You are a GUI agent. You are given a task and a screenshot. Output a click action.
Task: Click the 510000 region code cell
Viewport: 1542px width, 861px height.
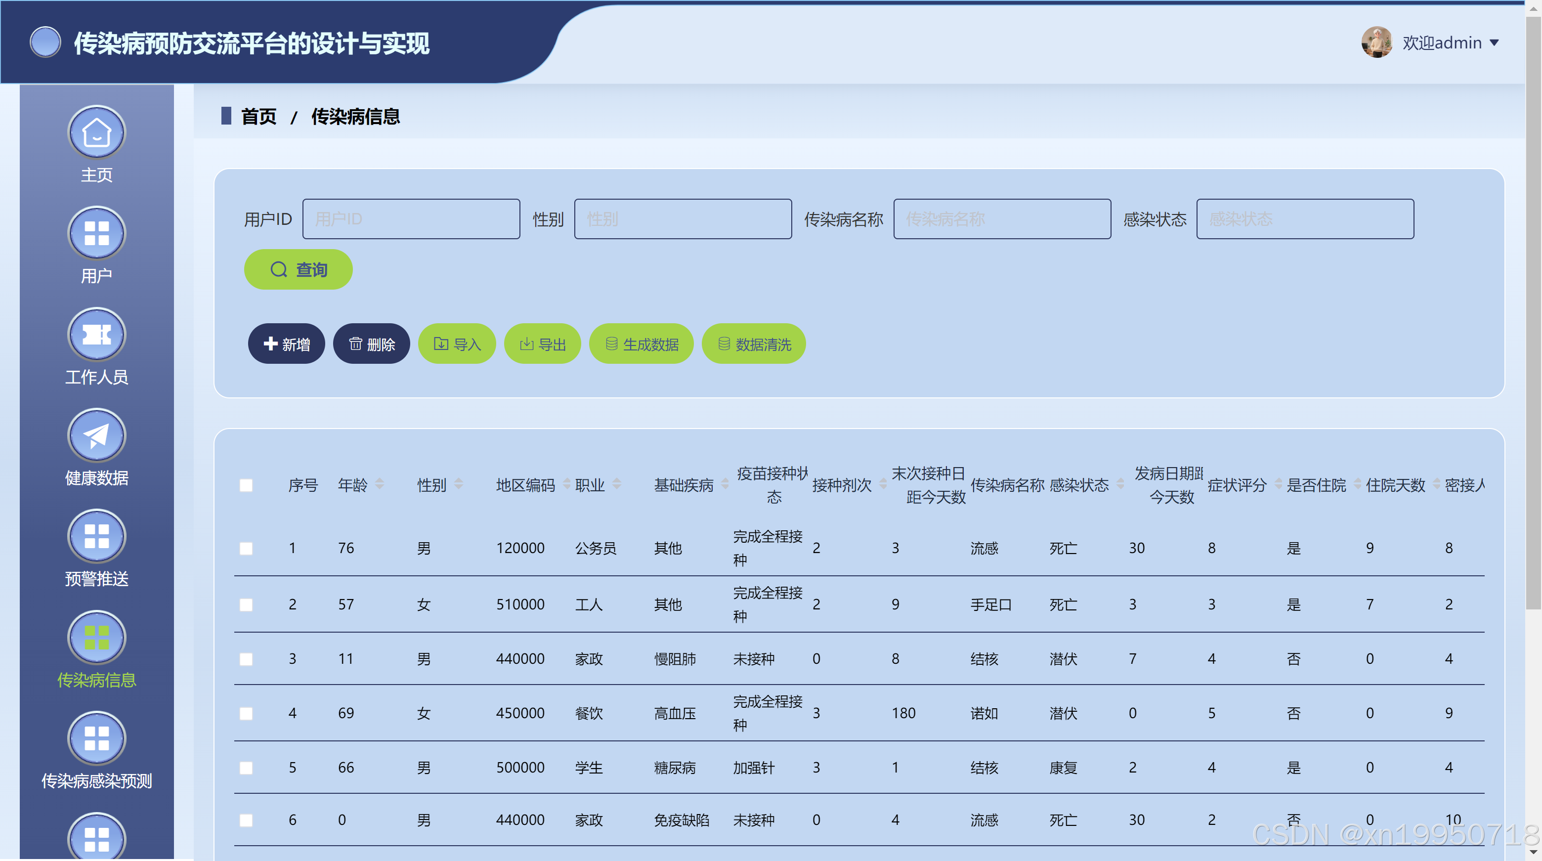tap(520, 605)
